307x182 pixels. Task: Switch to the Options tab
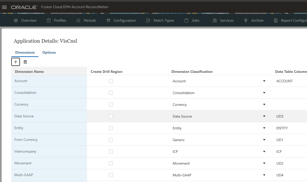click(49, 53)
